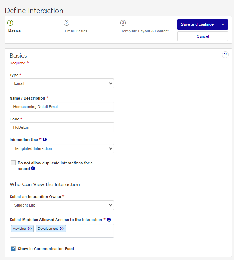
Task: Click into the Code input field
Action: [62, 127]
